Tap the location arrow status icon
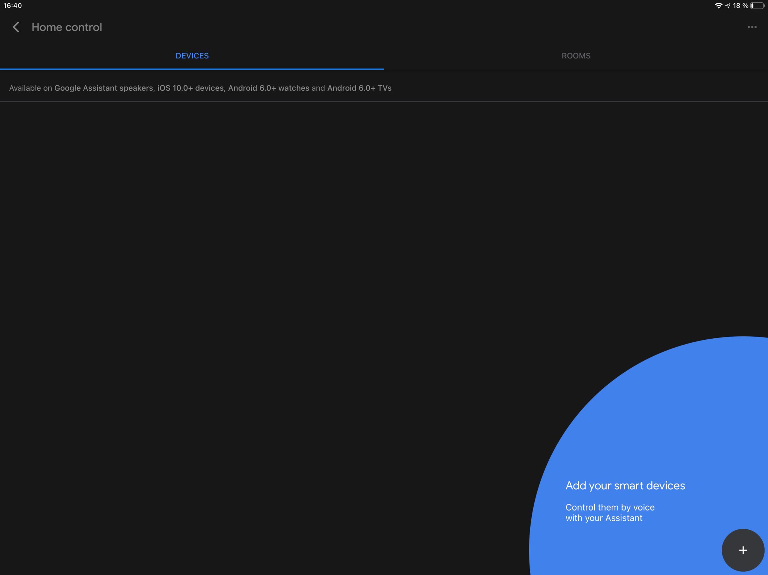This screenshot has width=768, height=575. click(x=728, y=6)
